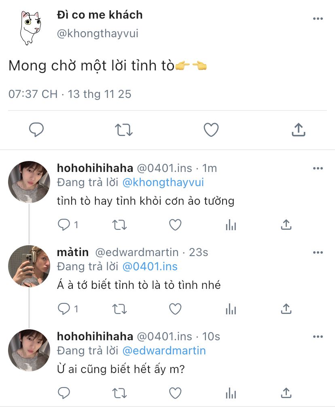Like the main tweet by khongthayvui

coord(211,130)
